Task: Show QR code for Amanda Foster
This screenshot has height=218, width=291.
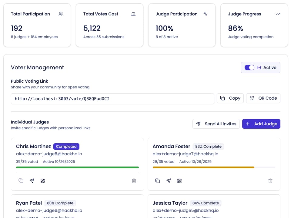Action: tap(179, 181)
